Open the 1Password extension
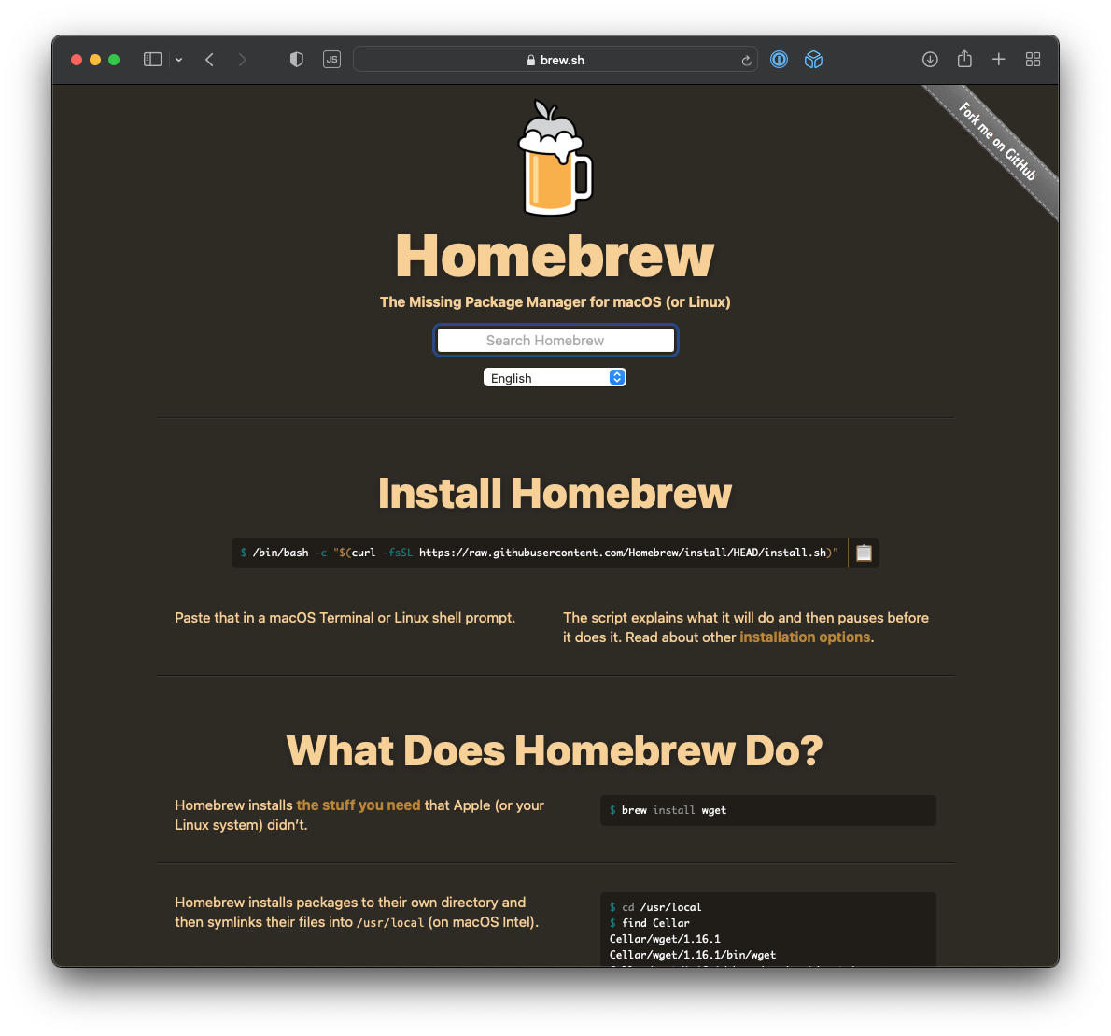Viewport: 1111px width, 1036px height. 779,60
